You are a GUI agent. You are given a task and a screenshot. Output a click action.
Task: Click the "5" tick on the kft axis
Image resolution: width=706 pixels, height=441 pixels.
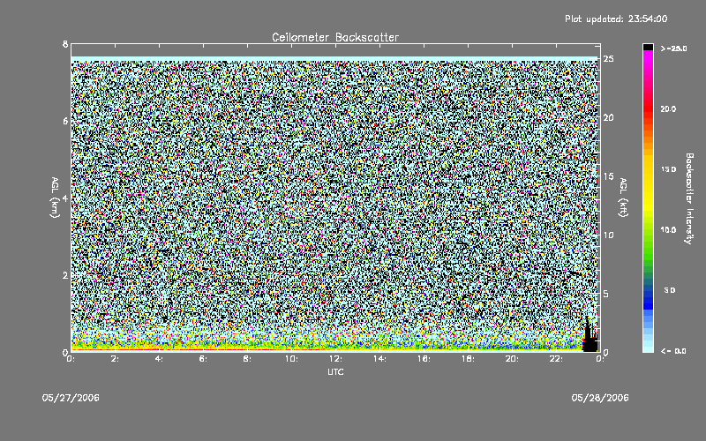click(x=606, y=294)
